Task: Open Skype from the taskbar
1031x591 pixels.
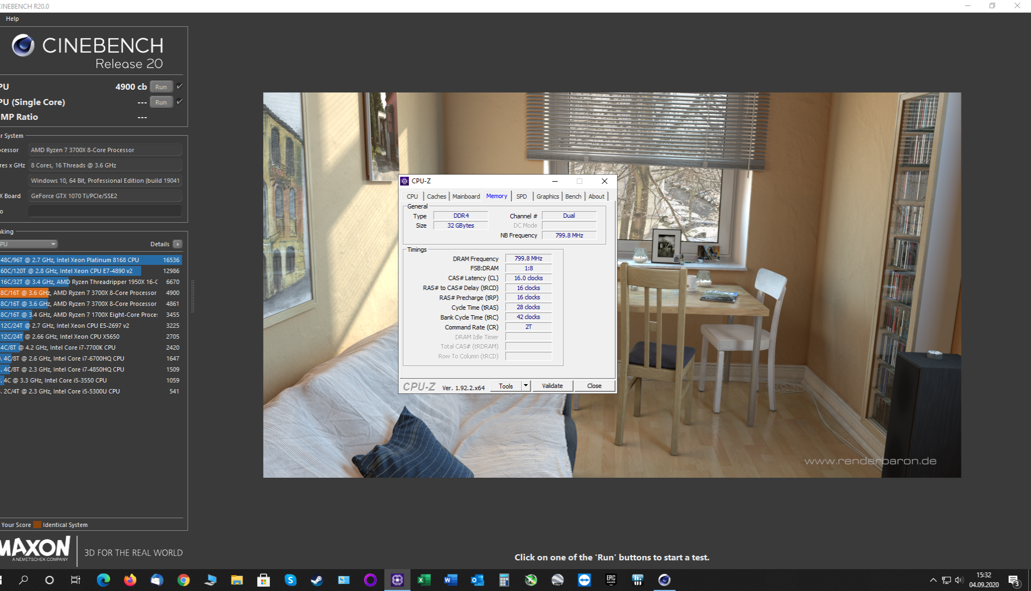Action: pyautogui.click(x=290, y=580)
